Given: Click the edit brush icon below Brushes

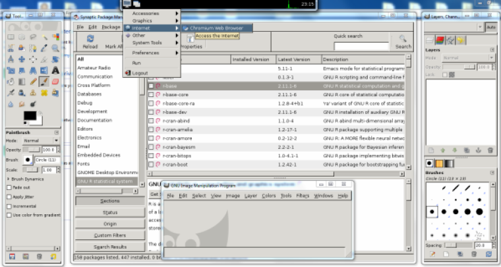Looking at the screenshot, I should point(432,254).
